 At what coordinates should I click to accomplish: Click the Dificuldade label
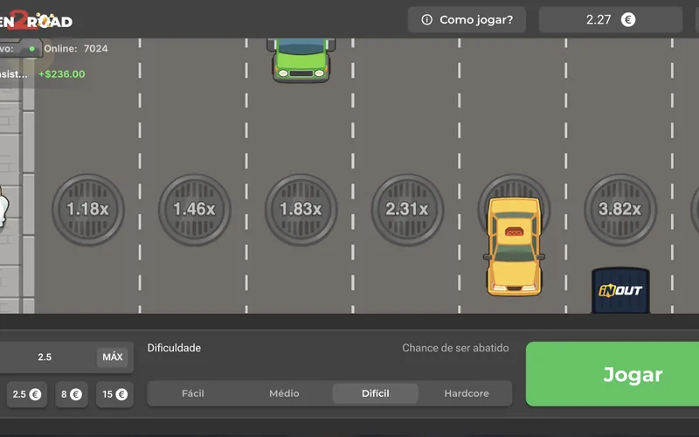[x=174, y=348]
